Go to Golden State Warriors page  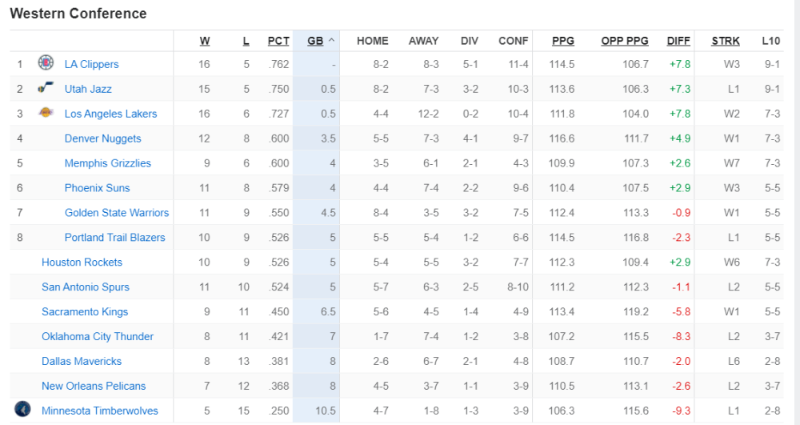coord(117,213)
